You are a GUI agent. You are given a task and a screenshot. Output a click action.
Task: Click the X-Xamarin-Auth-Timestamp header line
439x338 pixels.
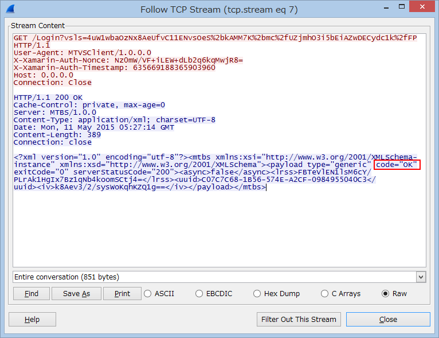(x=115, y=68)
